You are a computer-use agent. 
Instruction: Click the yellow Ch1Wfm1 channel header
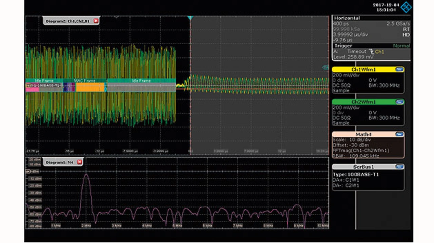(x=363, y=69)
